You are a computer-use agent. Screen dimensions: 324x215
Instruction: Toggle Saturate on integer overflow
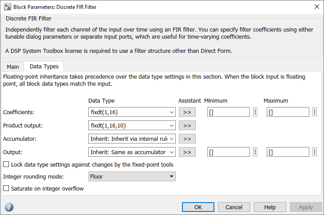click(6, 188)
